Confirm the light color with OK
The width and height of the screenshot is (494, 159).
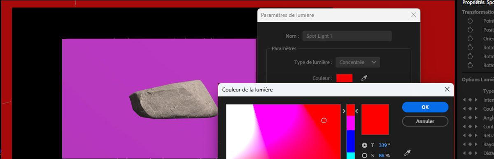coord(425,107)
